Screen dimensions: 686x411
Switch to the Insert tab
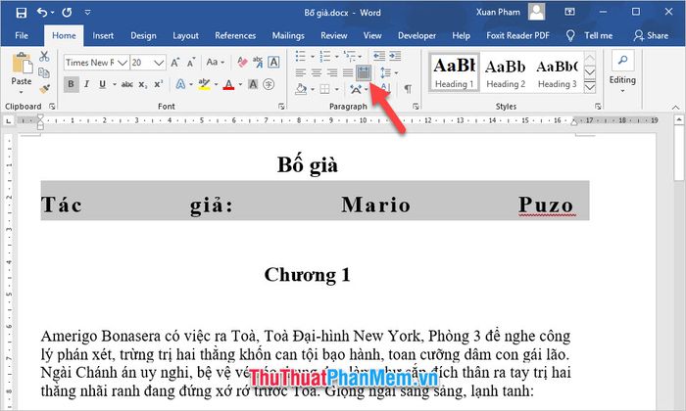pos(103,36)
